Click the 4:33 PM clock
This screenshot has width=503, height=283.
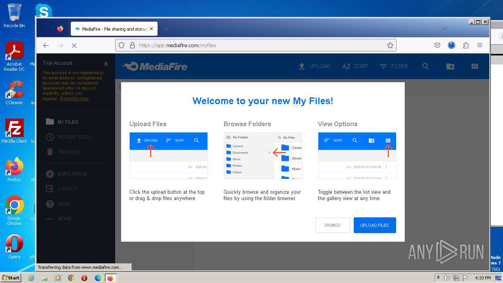(x=483, y=278)
